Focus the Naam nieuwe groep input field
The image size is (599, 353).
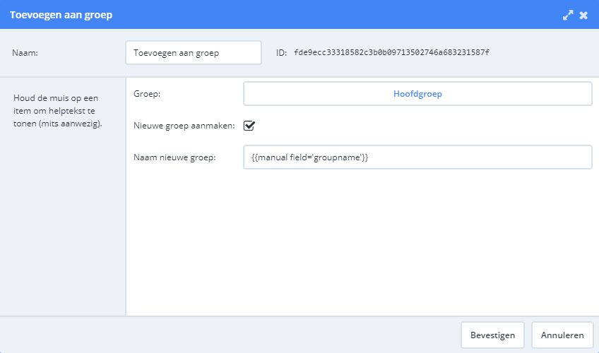coord(417,157)
